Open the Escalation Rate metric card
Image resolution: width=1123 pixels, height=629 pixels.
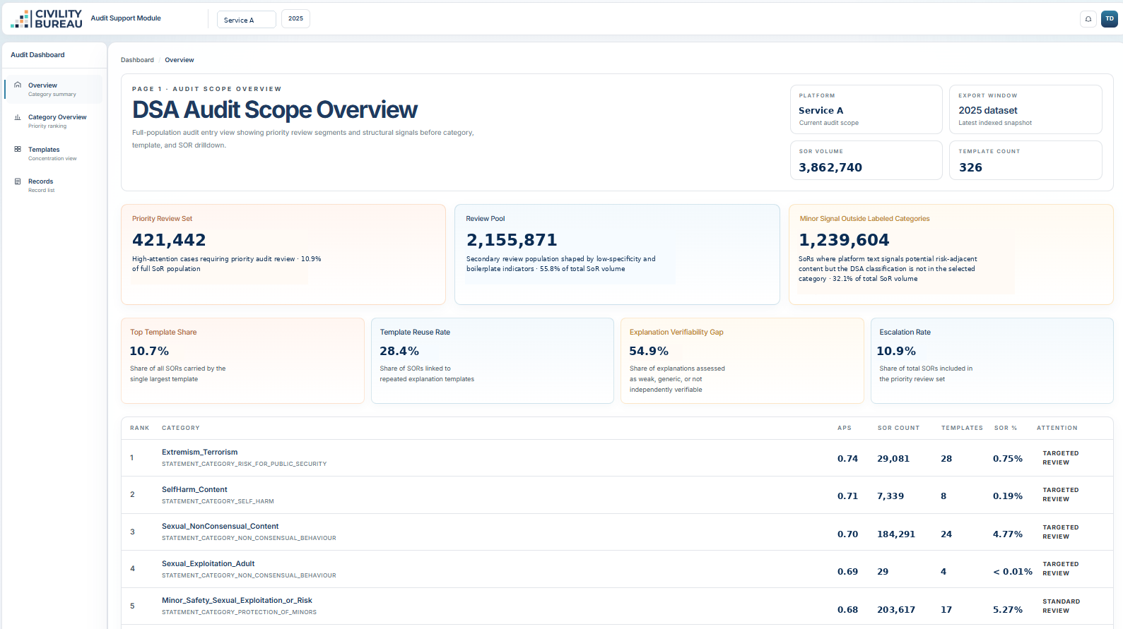(992, 361)
